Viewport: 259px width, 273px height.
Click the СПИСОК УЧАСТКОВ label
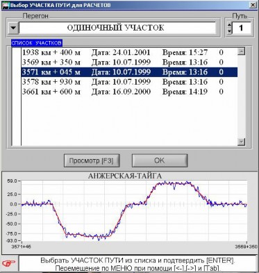37,43
